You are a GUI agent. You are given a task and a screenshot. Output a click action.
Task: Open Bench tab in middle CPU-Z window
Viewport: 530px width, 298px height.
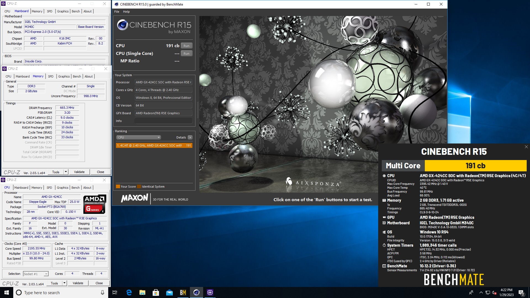point(77,76)
